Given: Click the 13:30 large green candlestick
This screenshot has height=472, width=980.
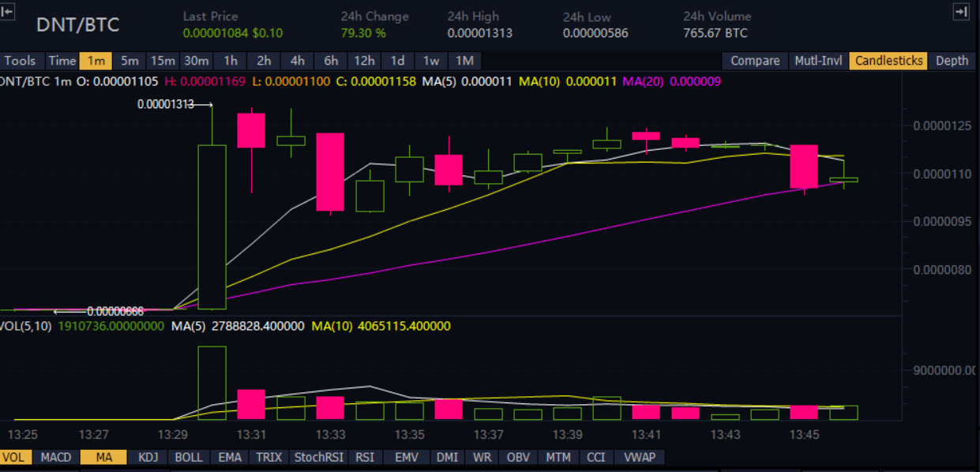Looking at the screenshot, I should 211,227.
